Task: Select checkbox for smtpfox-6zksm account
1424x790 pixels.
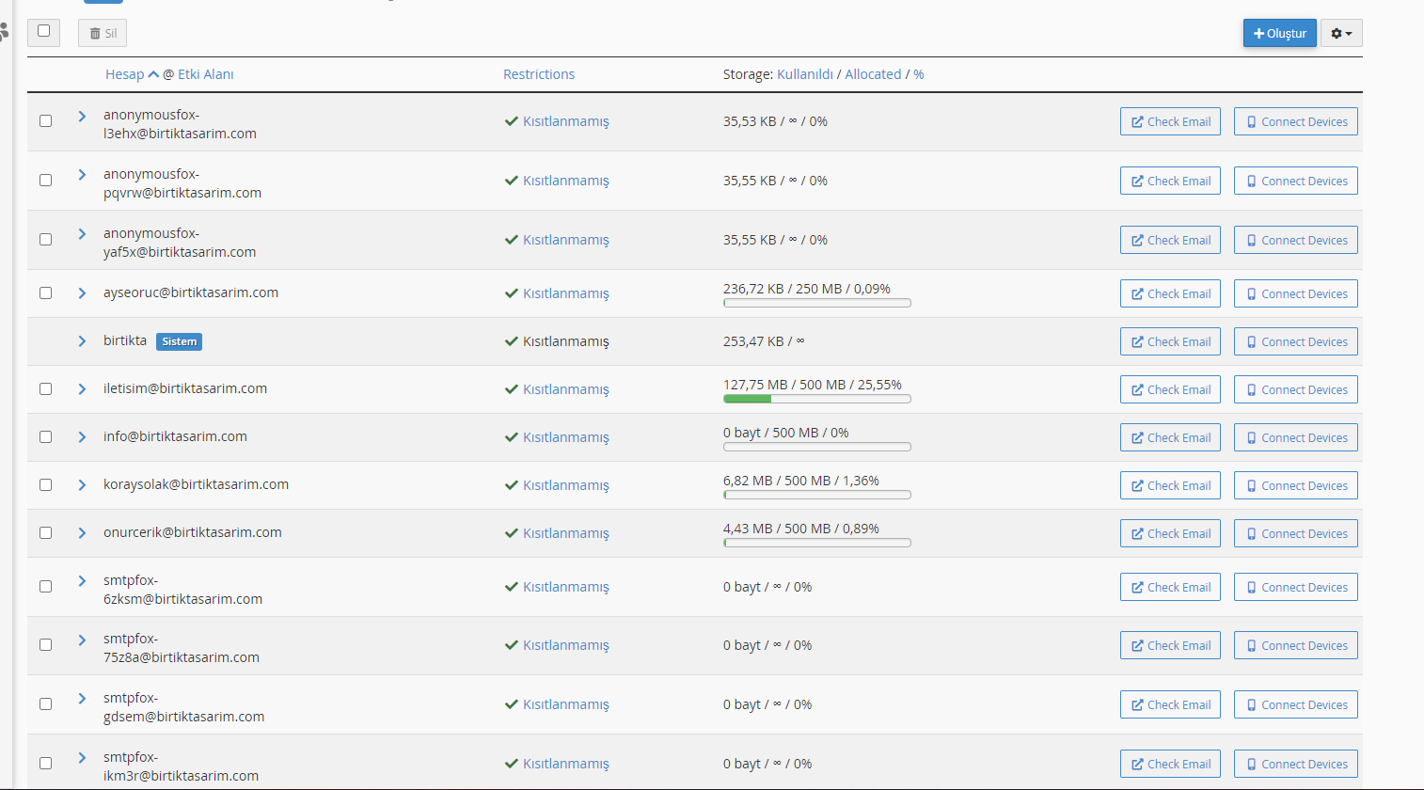Action: tap(45, 586)
